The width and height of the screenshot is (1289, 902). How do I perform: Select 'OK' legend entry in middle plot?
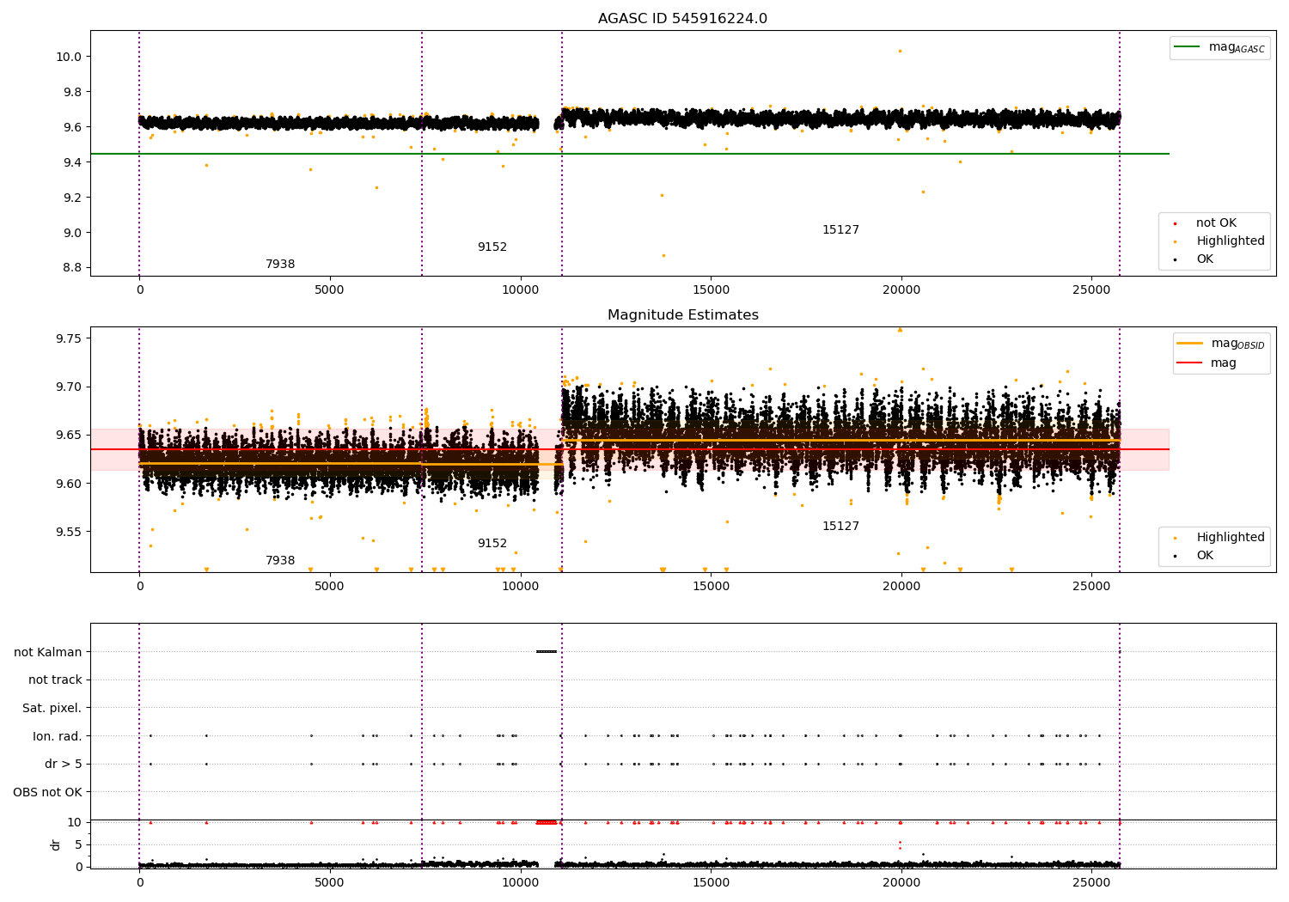coord(1205,556)
